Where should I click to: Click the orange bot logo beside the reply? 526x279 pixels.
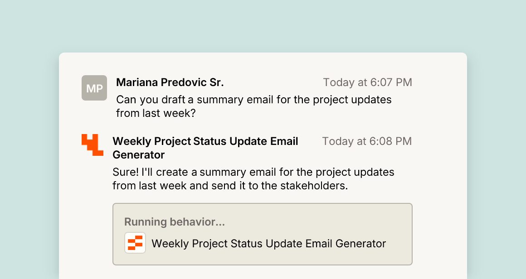coord(93,144)
